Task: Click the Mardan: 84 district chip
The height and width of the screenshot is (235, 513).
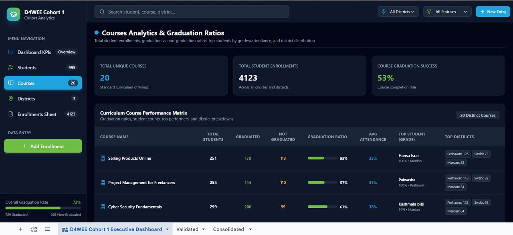Action: coord(456,211)
